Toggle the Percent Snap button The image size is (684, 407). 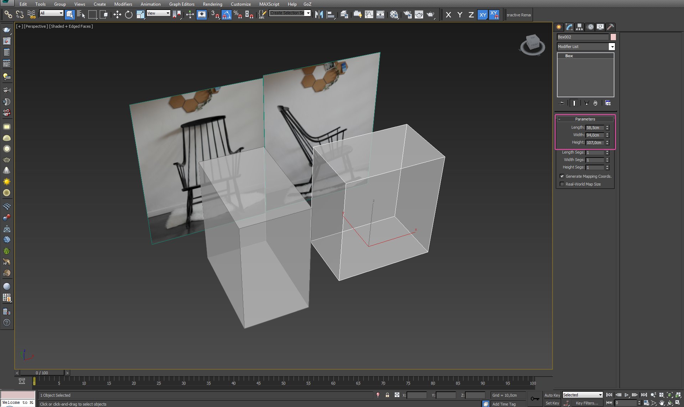tap(238, 15)
